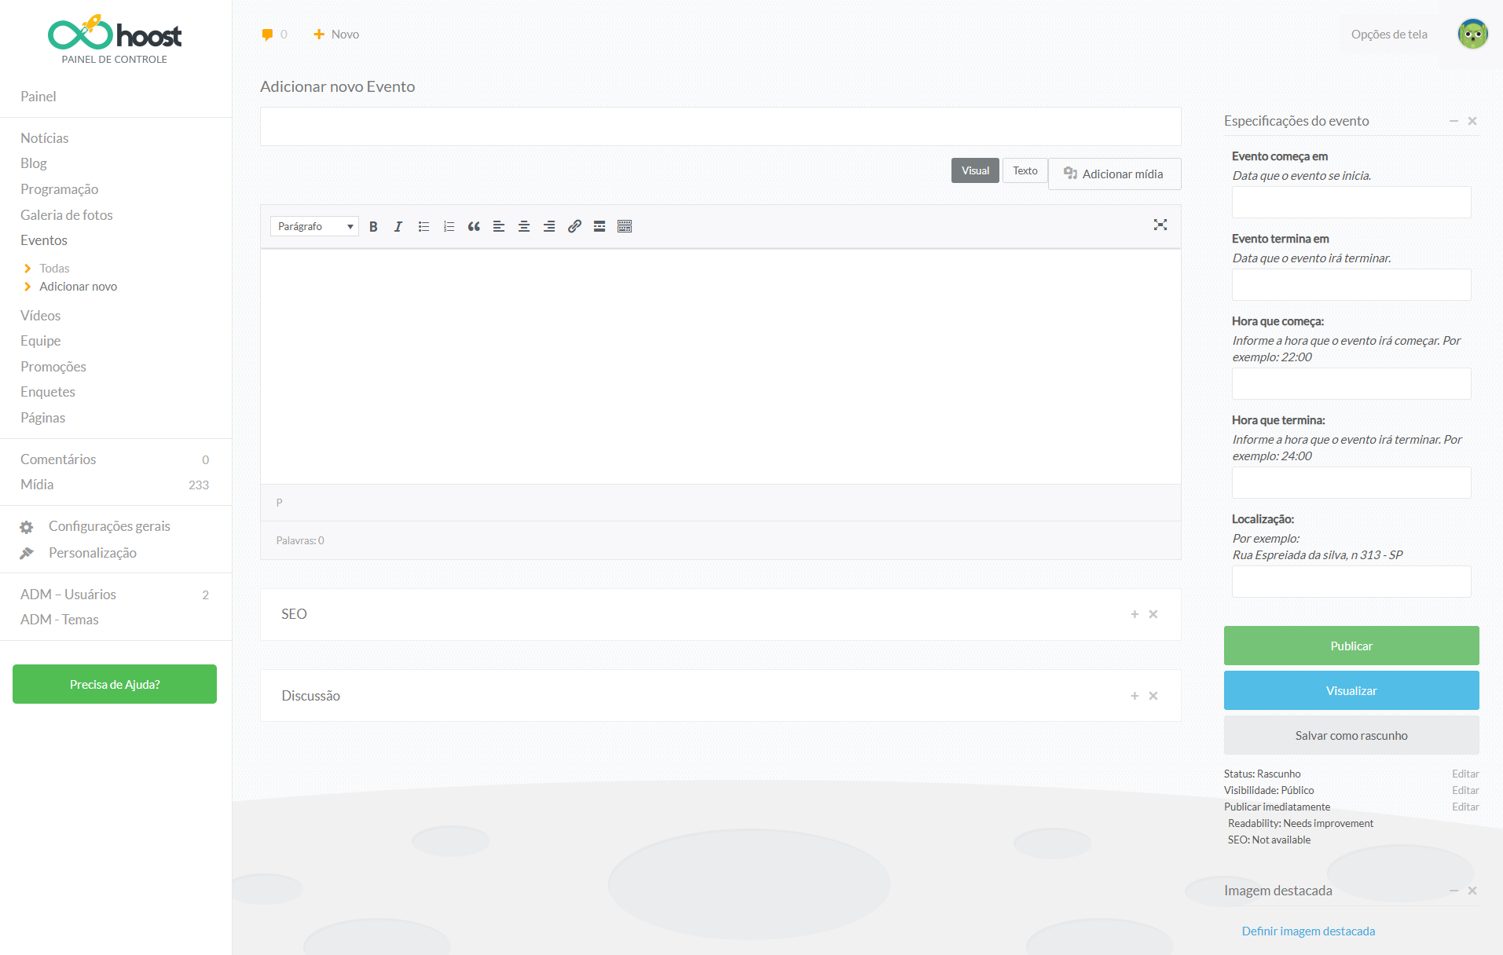Center align the paragraph
The height and width of the screenshot is (955, 1503).
pos(524,227)
